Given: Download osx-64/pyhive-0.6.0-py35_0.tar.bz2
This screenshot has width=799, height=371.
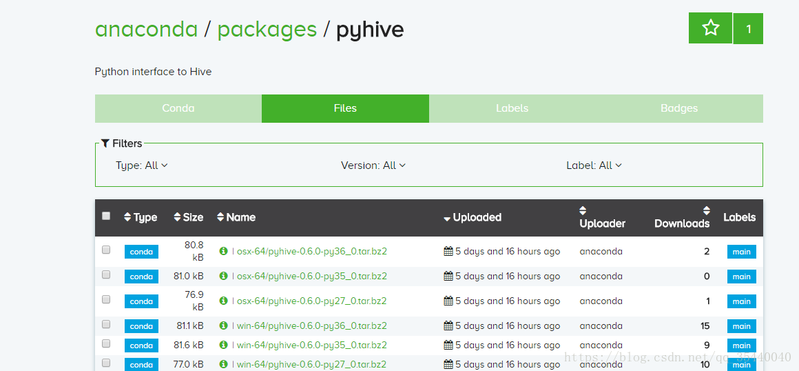Looking at the screenshot, I should (x=312, y=276).
